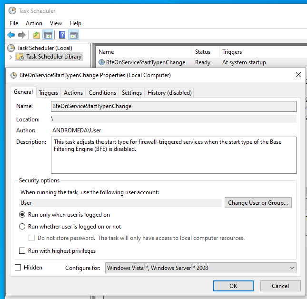
Task: Open the Configure for dropdown
Action: 201,268
